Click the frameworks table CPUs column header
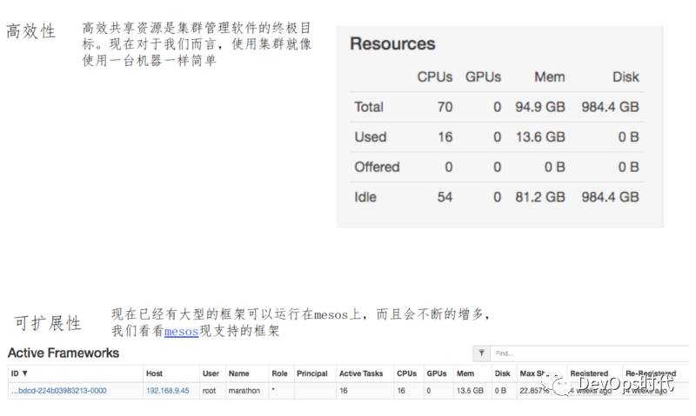This screenshot has width=696, height=416. pyautogui.click(x=406, y=373)
